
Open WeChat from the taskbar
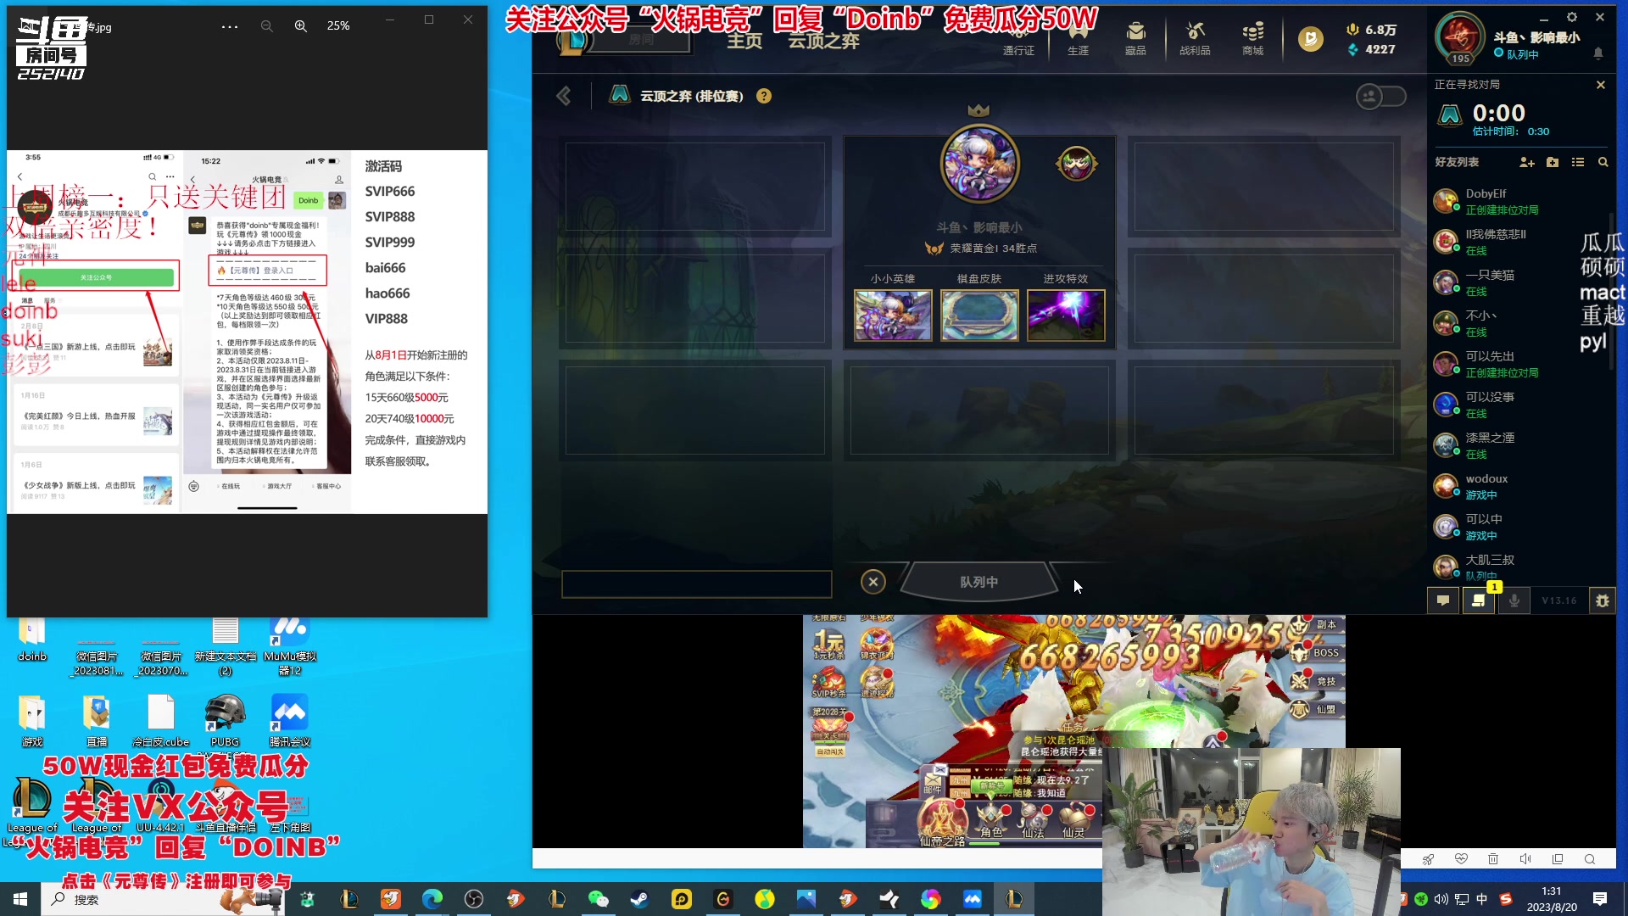[x=598, y=899]
